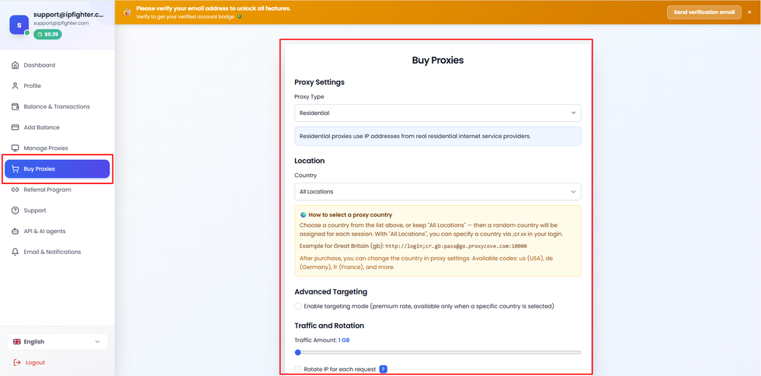
Task: Click the Buy Proxies cart icon
Action: pos(15,169)
